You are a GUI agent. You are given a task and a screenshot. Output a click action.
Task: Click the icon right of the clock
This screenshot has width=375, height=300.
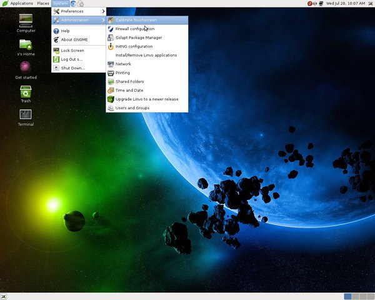371,3
